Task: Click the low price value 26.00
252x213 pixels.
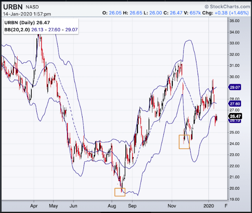Action: click(x=156, y=13)
